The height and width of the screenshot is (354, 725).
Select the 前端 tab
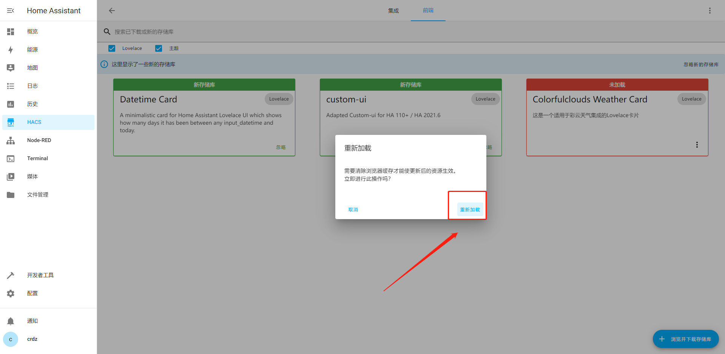coord(428,11)
